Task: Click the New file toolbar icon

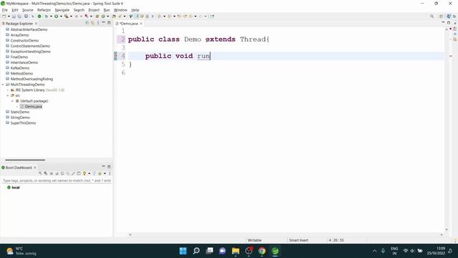Action: click(4, 16)
